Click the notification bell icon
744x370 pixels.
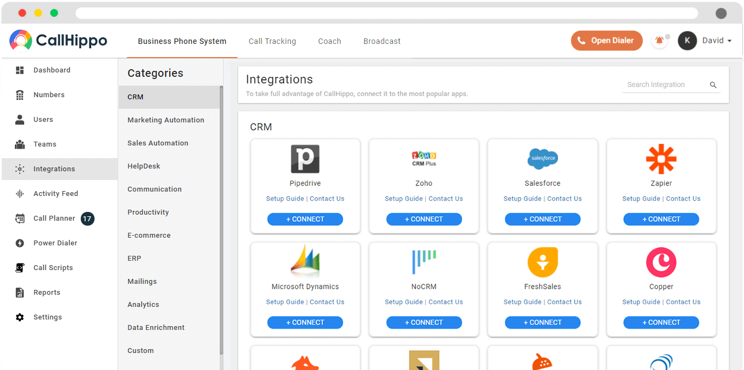click(659, 41)
